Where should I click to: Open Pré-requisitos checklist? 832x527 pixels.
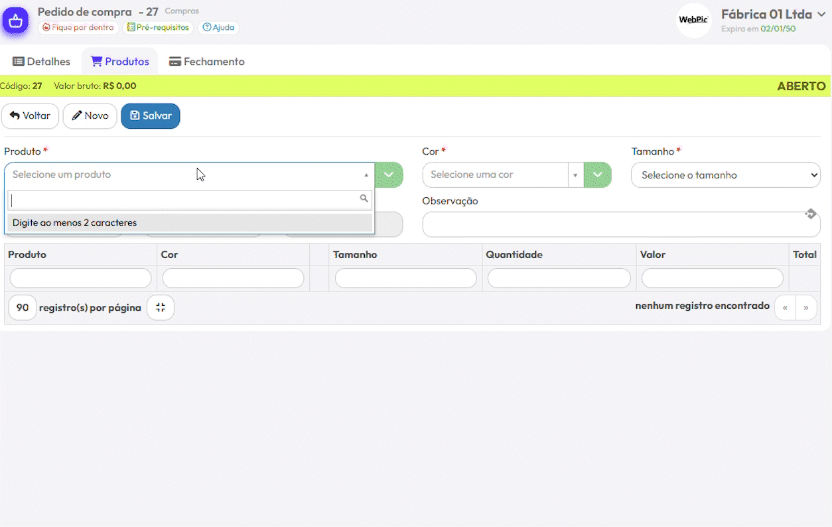[158, 28]
